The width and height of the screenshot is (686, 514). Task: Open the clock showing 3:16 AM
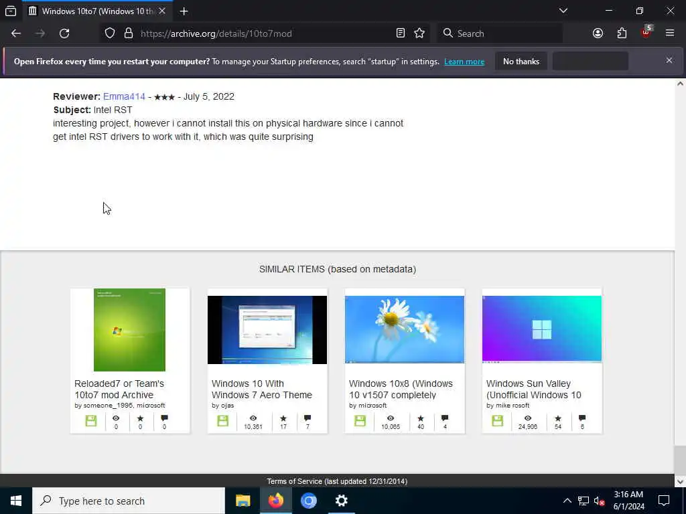628,501
